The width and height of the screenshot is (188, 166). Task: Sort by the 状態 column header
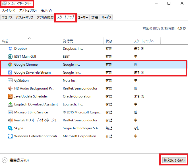click(x=118, y=41)
